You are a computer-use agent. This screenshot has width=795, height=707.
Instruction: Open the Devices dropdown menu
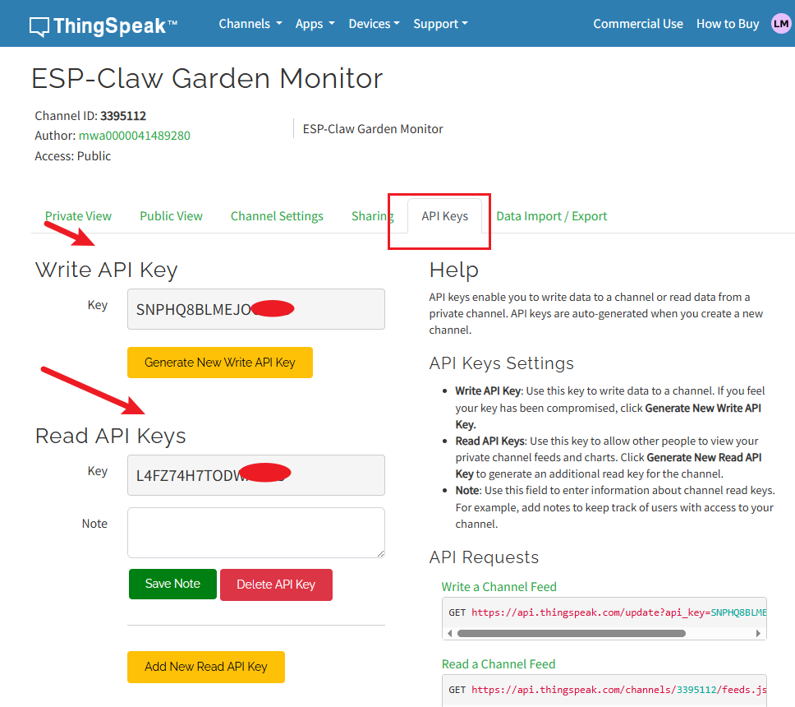[375, 24]
